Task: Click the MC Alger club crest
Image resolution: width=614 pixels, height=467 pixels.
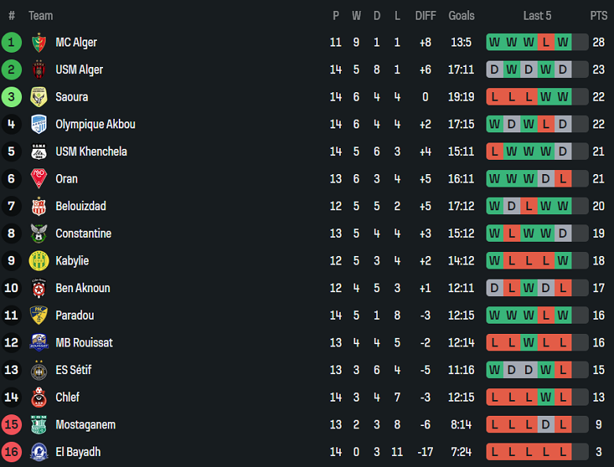Action: [39, 43]
